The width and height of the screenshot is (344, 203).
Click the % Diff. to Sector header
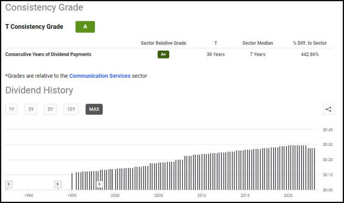tap(310, 43)
